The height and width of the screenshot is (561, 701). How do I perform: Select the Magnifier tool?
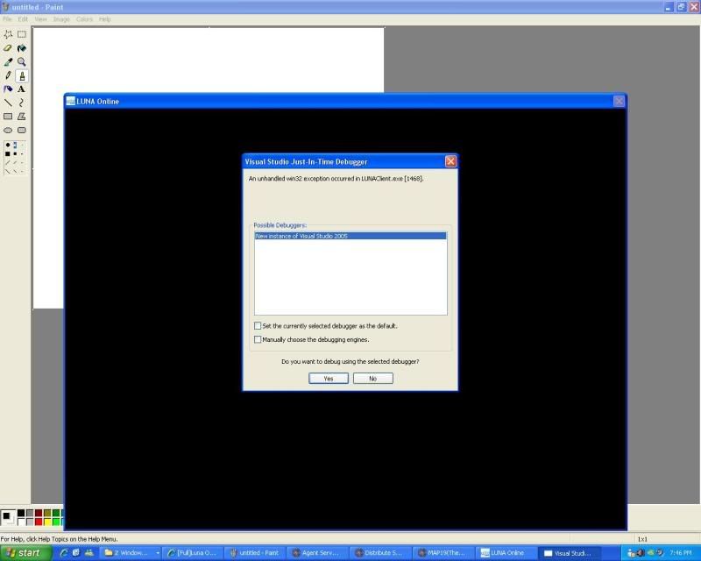(x=22, y=62)
